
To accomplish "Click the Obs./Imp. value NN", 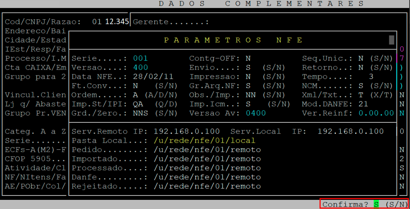I will pyautogui.click(x=250, y=95).
